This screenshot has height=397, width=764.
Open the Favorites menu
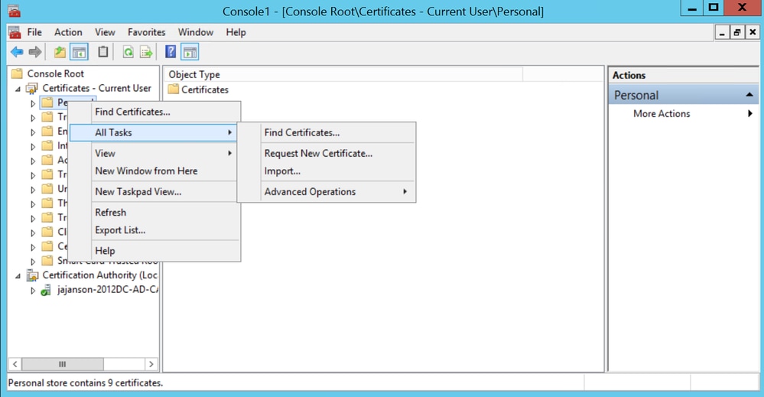pos(146,32)
